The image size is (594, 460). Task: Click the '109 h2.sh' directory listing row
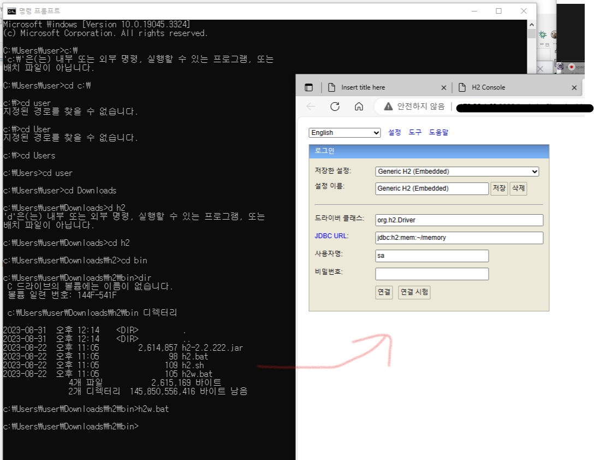pos(103,365)
